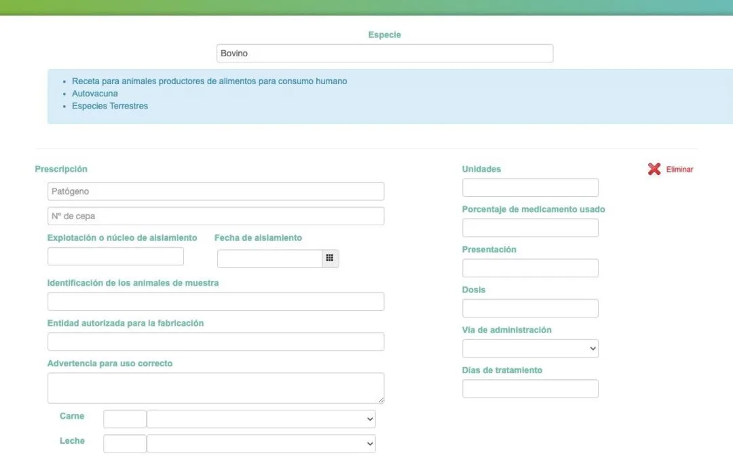Screen dimensions: 733x458
Task: Focus the Fecha de aislamiento date field
Action: click(x=269, y=259)
